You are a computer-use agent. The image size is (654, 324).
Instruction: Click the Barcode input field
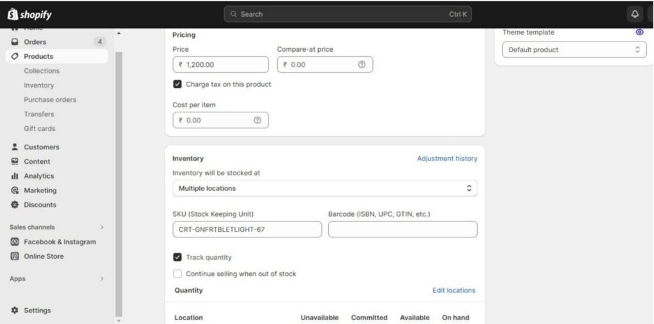click(x=402, y=230)
